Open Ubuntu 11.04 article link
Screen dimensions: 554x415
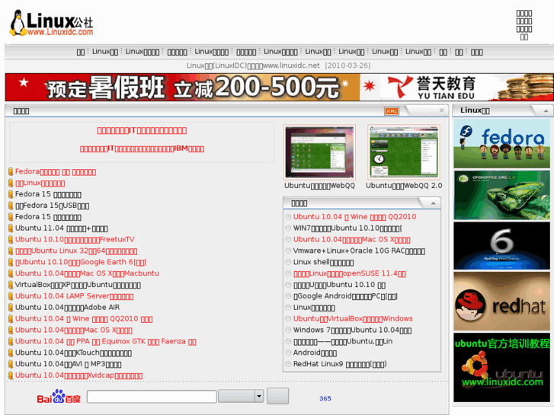coord(62,228)
